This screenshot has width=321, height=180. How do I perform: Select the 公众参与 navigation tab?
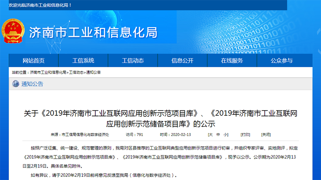click(x=281, y=60)
